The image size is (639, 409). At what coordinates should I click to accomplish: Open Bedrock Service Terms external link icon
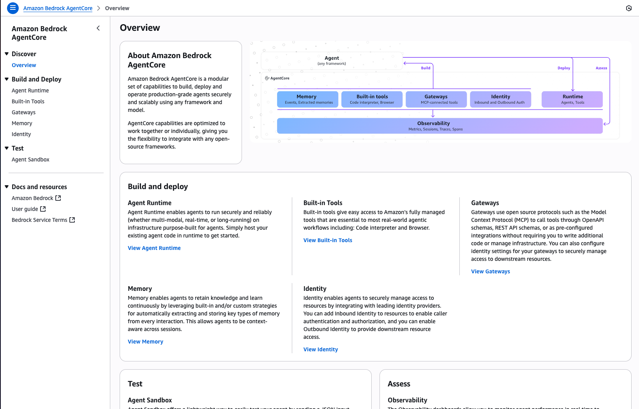72,220
